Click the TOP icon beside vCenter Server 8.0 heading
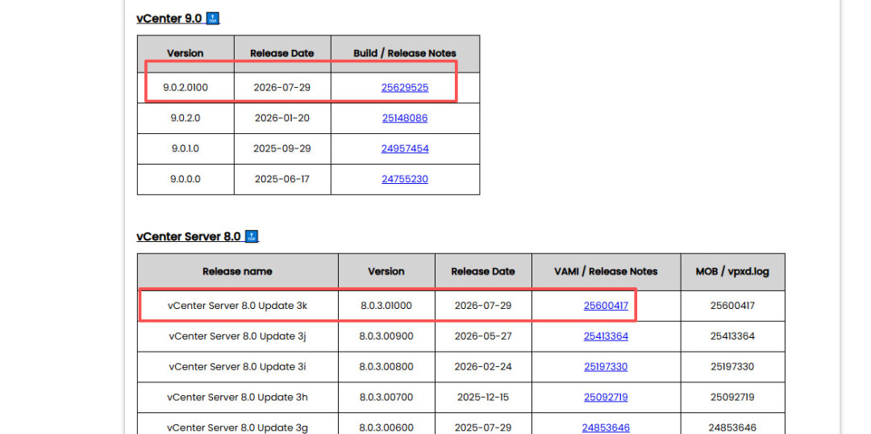871x434 pixels. pyautogui.click(x=252, y=236)
